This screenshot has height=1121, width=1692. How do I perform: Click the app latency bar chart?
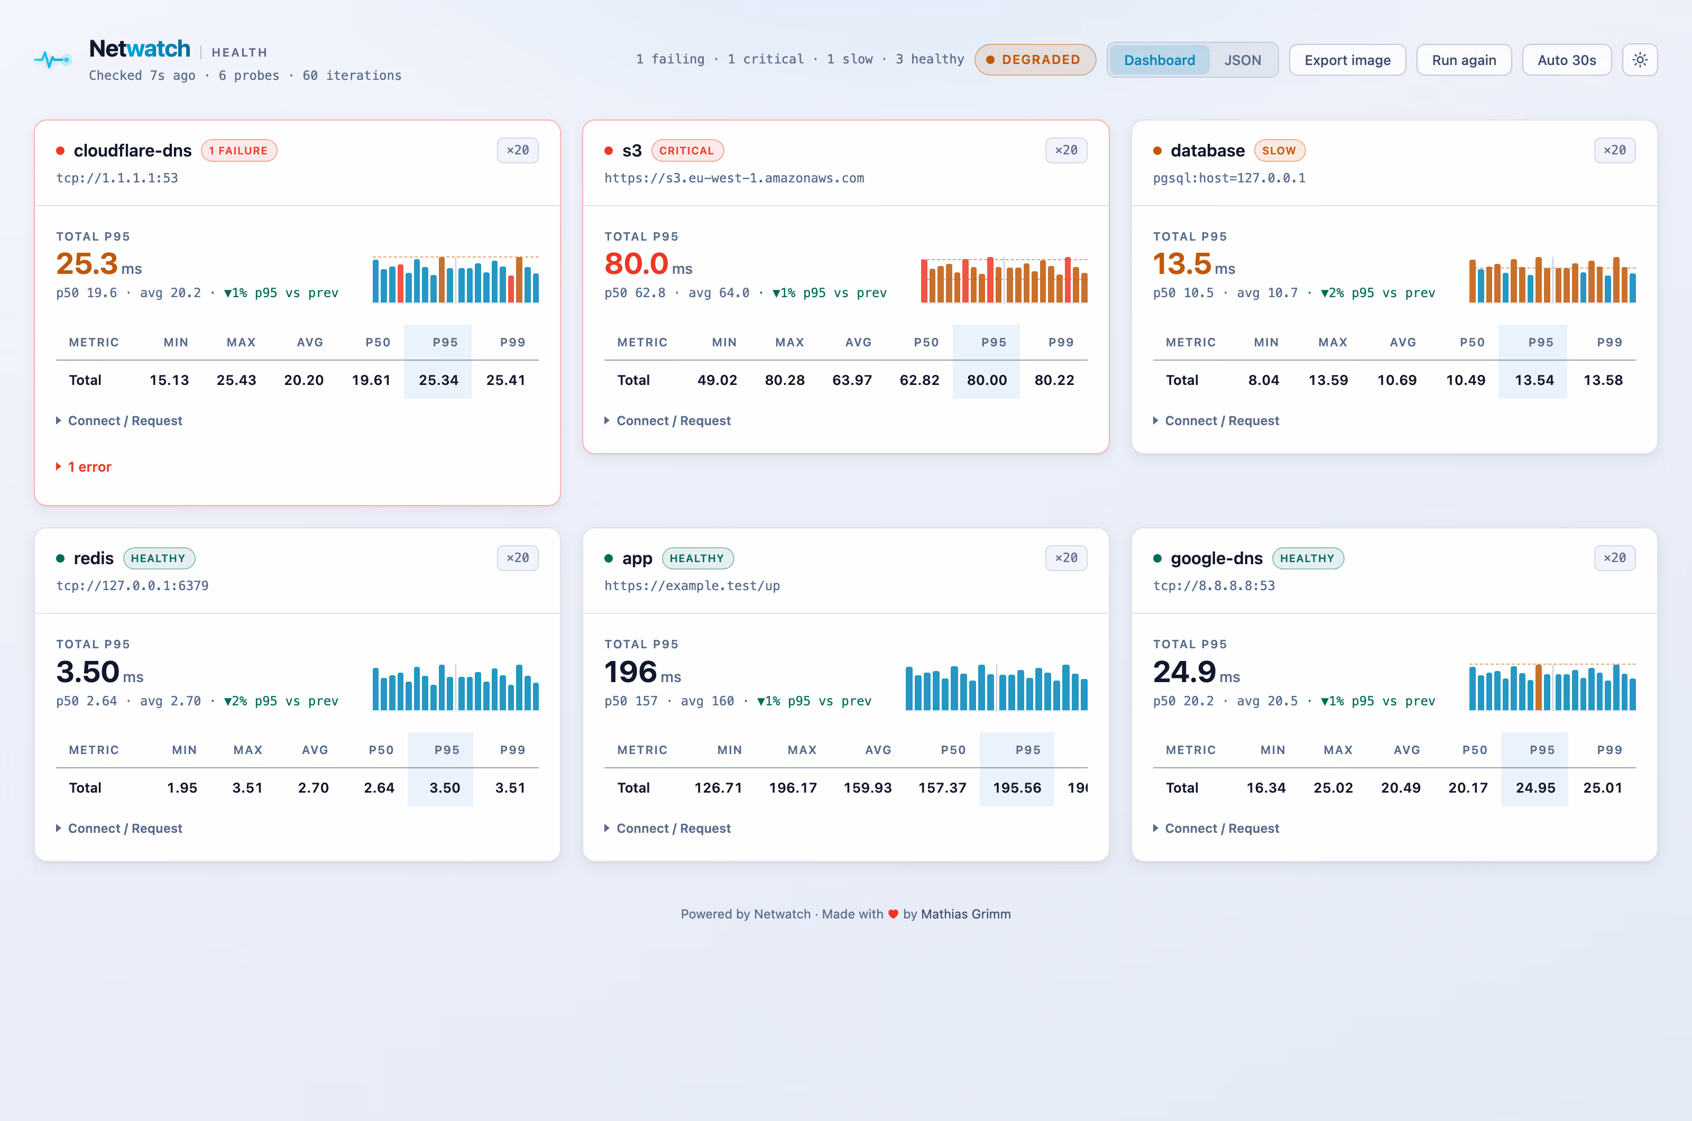(x=997, y=686)
